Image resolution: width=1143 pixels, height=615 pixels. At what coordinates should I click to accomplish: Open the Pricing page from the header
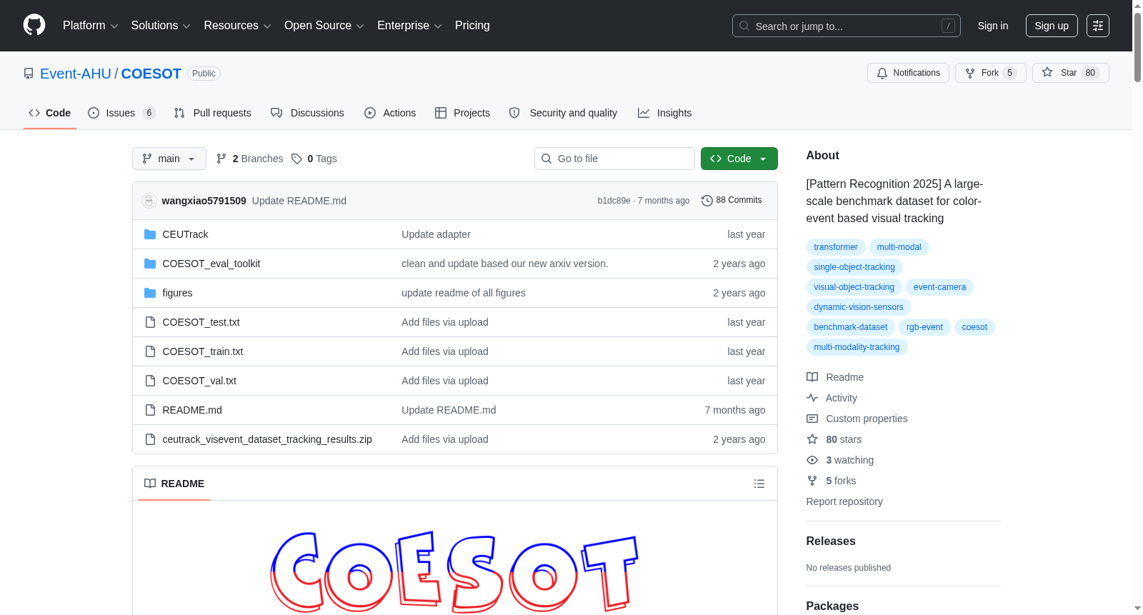coord(472,26)
